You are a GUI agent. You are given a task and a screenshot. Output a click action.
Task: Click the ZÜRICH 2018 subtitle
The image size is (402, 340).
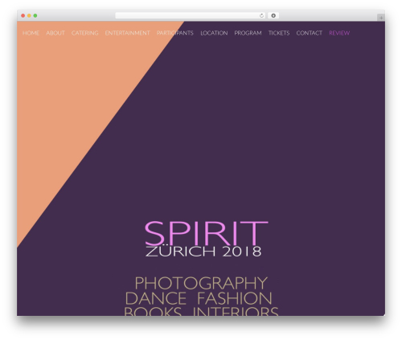[203, 252]
